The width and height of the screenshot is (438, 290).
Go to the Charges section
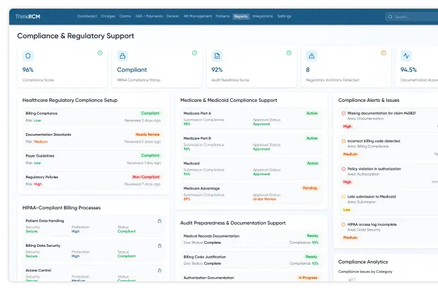(108, 16)
